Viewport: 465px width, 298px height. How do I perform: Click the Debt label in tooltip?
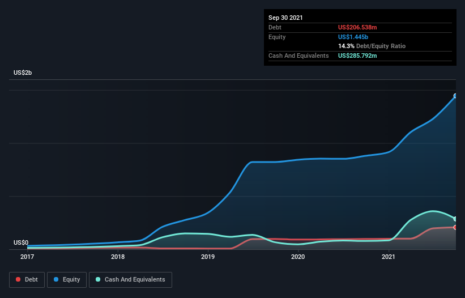[x=275, y=27]
